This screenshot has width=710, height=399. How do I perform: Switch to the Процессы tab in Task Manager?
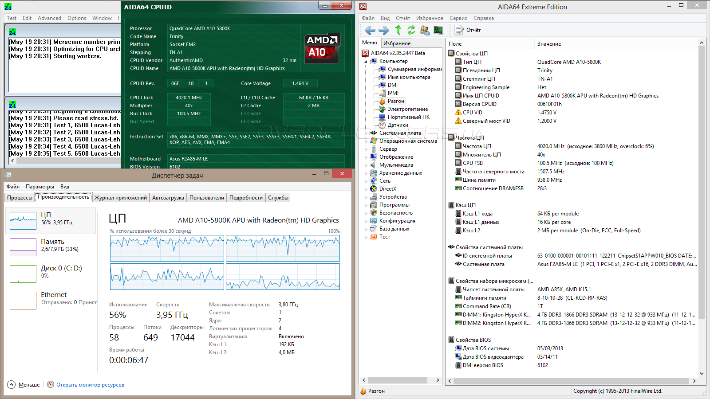pos(20,198)
